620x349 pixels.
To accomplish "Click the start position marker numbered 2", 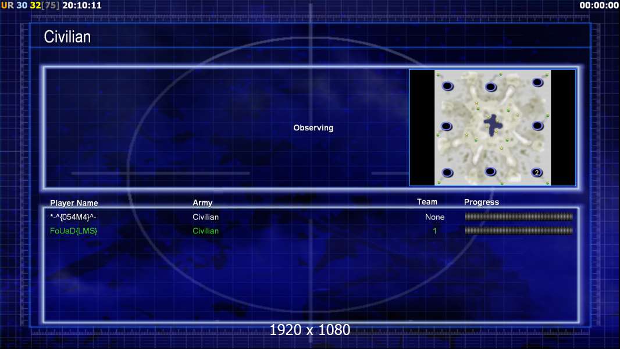I will point(537,172).
